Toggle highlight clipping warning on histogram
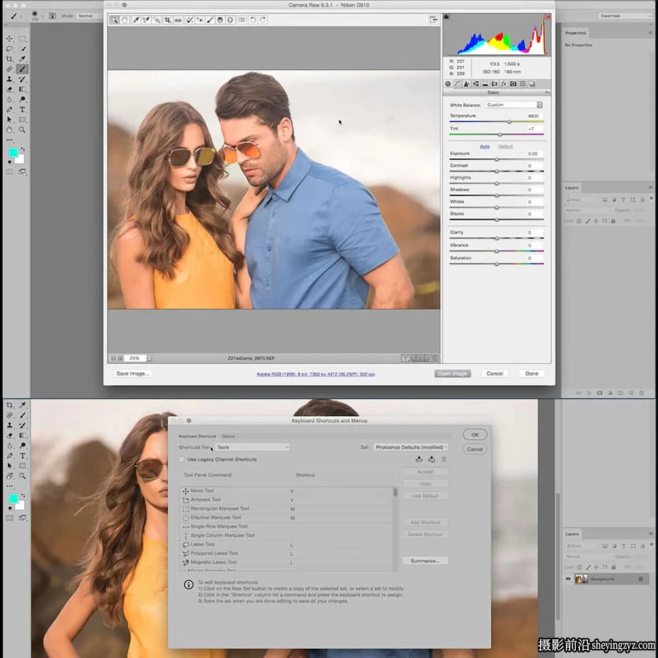 coord(547,17)
